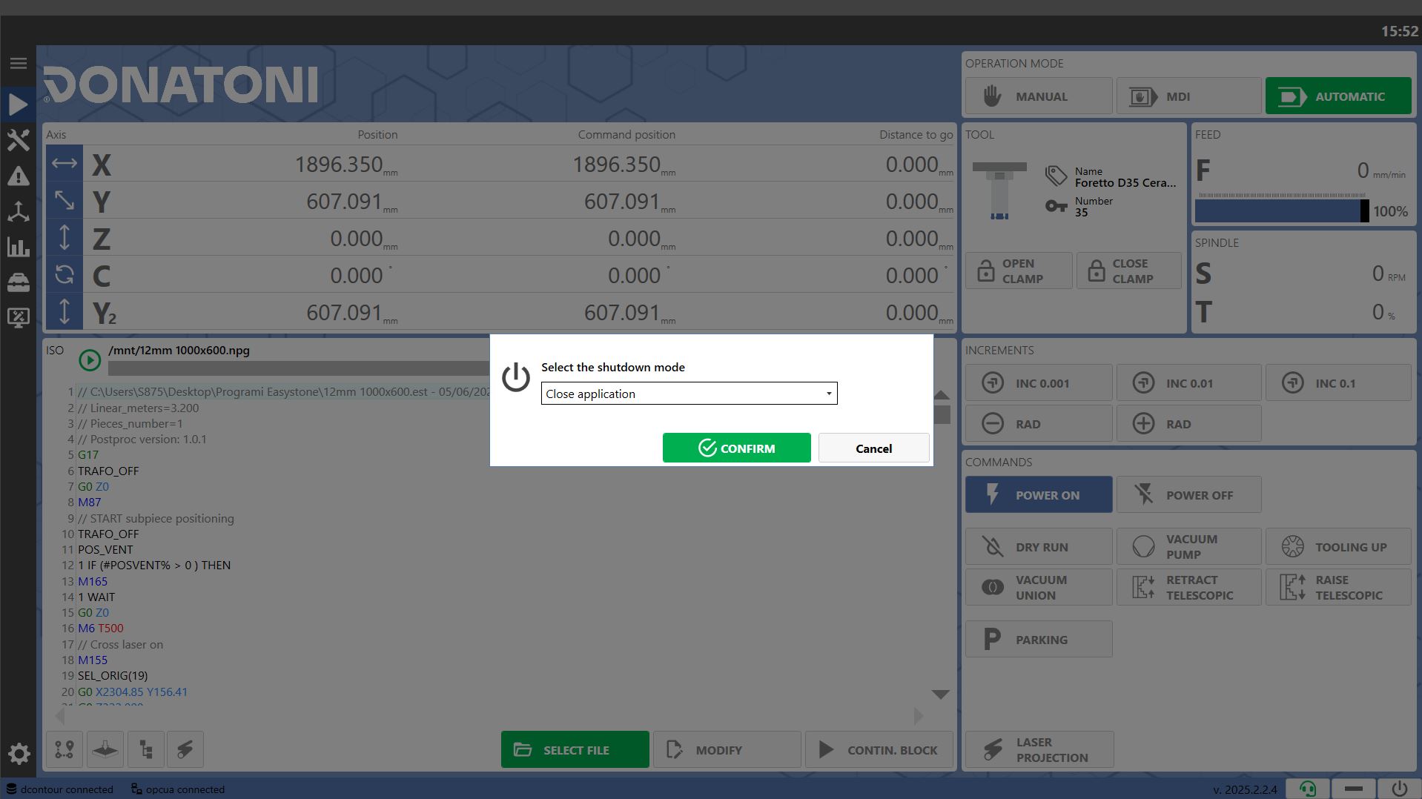1422x799 pixels.
Task: Open the shutdown mode dropdown
Action: pyautogui.click(x=689, y=394)
